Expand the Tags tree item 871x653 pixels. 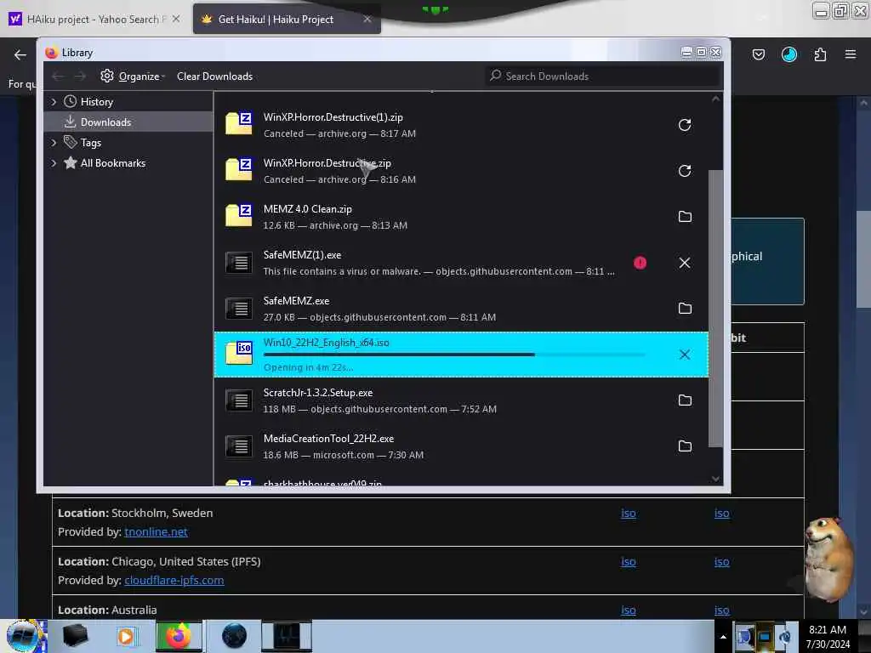coord(54,143)
